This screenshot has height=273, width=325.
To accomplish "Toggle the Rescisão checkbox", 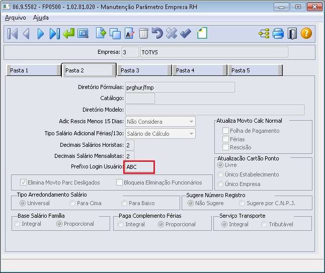I will tap(225, 147).
